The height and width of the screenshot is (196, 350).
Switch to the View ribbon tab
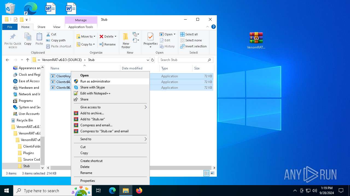57,27
